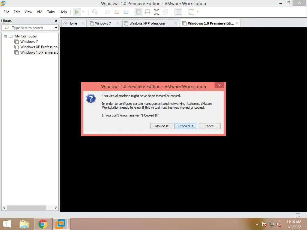
Task: Open the VM menu
Action: [x=40, y=12]
